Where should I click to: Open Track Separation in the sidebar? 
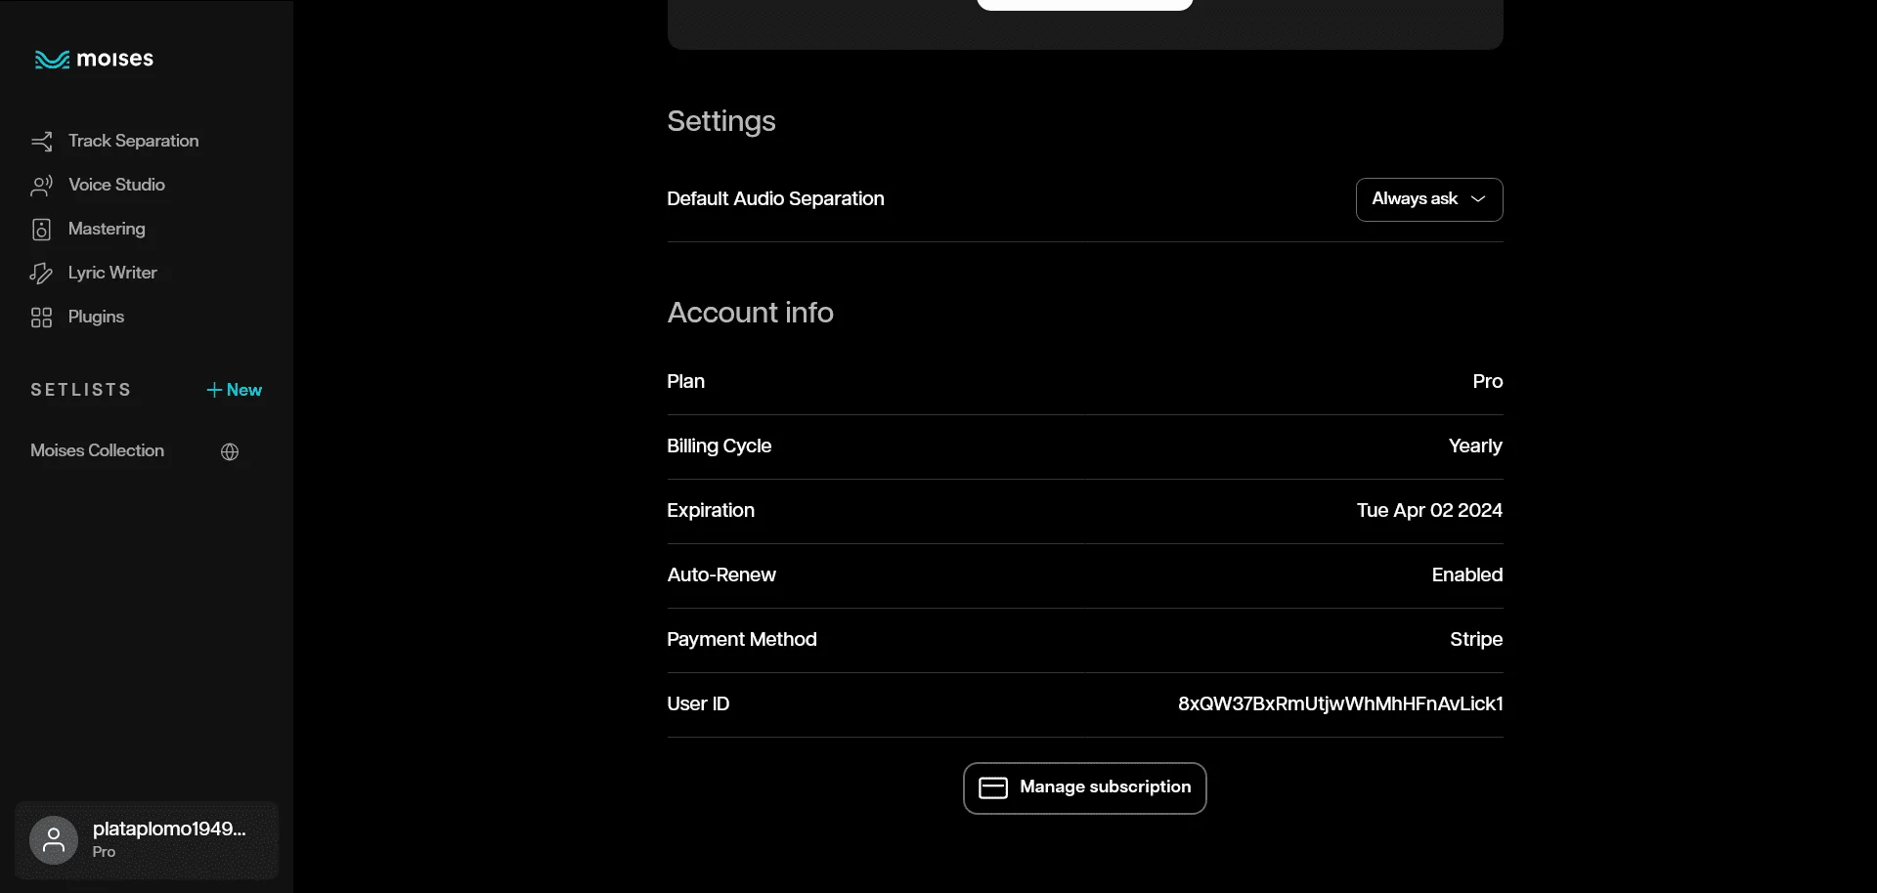pyautogui.click(x=133, y=141)
